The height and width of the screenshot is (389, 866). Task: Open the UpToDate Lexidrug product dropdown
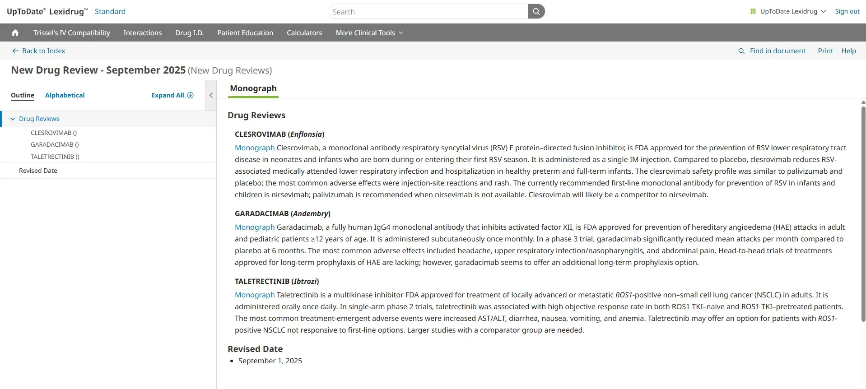pos(793,11)
